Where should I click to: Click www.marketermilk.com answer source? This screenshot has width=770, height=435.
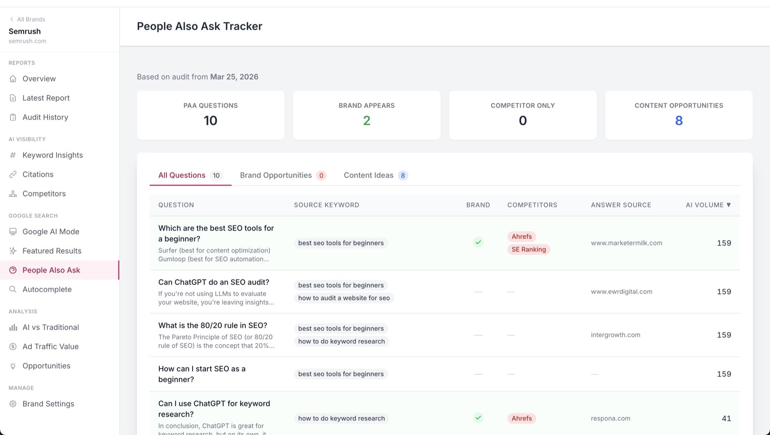click(626, 243)
